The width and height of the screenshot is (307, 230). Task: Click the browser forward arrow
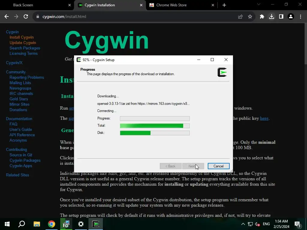pos(16,17)
